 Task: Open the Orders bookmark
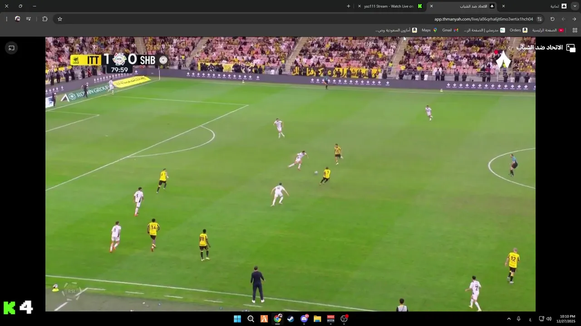[x=518, y=30]
